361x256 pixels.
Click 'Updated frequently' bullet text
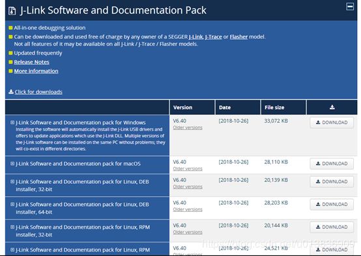click(38, 53)
